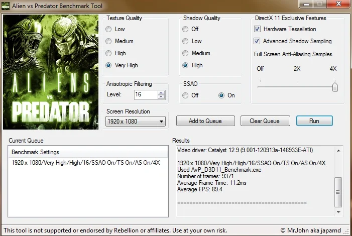Click the 2X anti-aliasing label
The height and width of the screenshot is (236, 352).
[297, 69]
